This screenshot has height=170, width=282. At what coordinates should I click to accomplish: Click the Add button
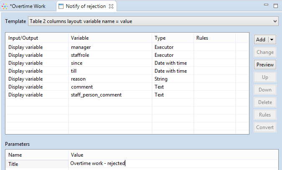point(261,40)
